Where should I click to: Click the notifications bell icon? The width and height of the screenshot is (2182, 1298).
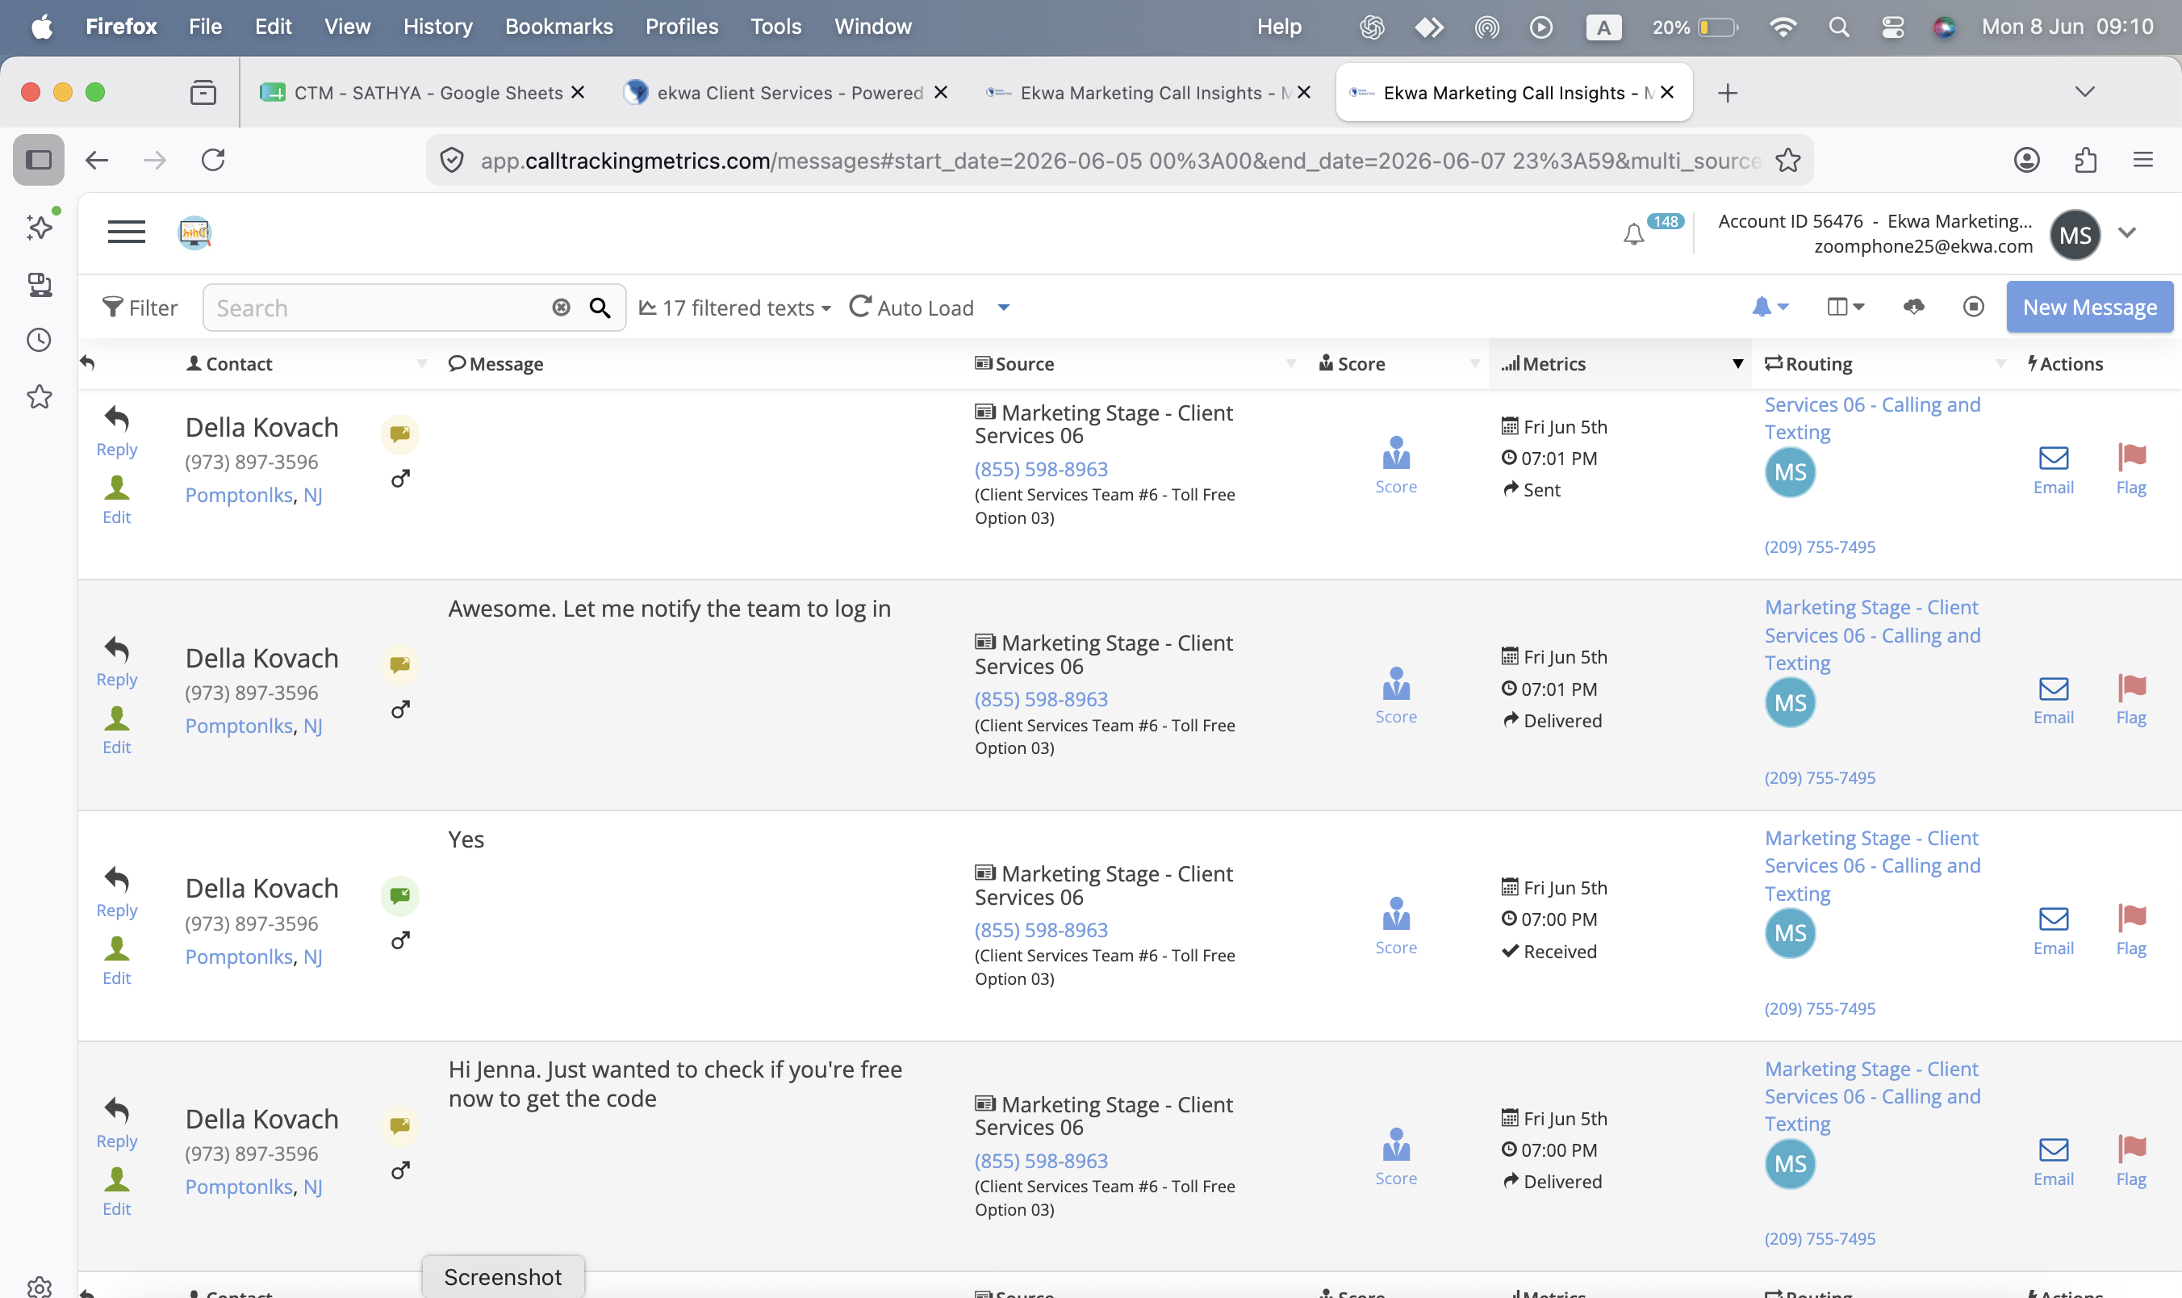[1633, 234]
